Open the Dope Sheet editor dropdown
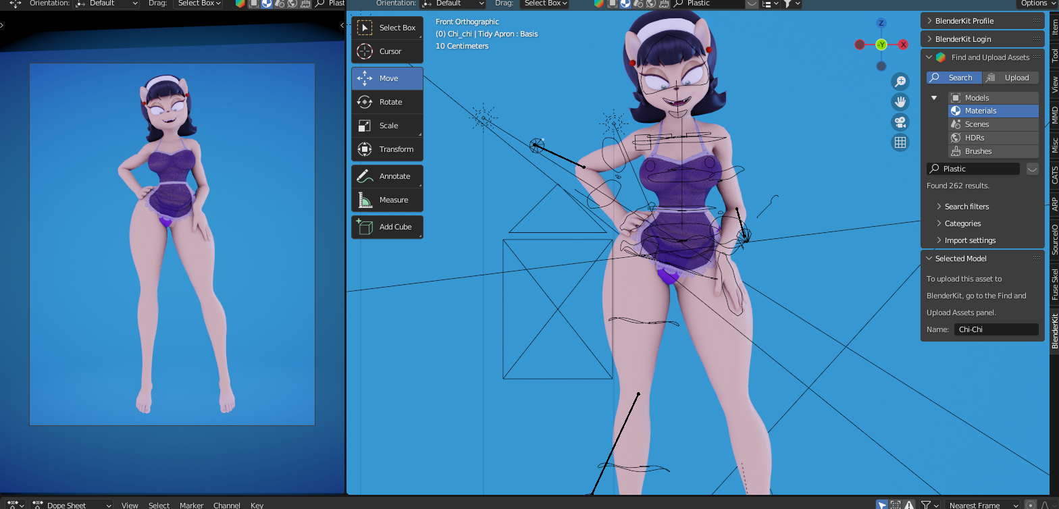Screen dimensions: 1059x509 tap(73, 505)
